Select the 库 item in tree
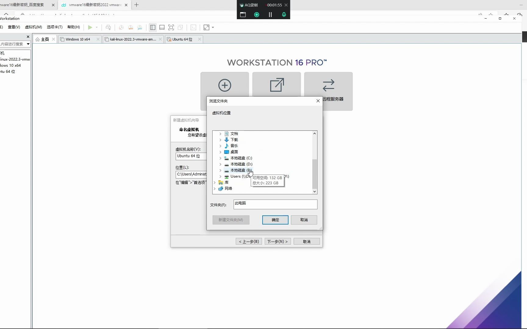Screen dimensions: 527x329 tap(227, 182)
